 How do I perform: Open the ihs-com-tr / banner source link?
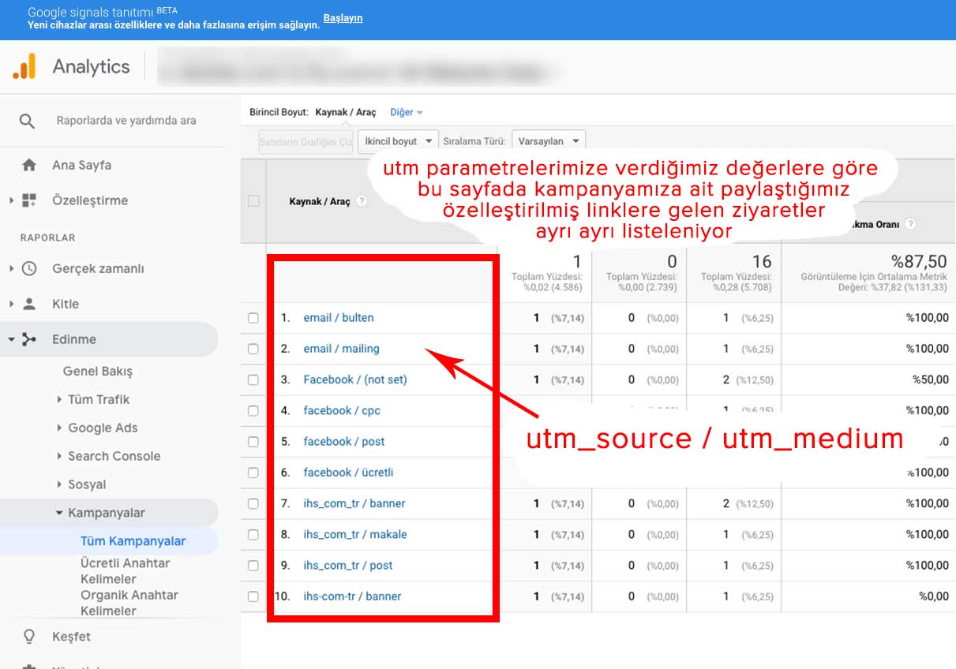352,596
